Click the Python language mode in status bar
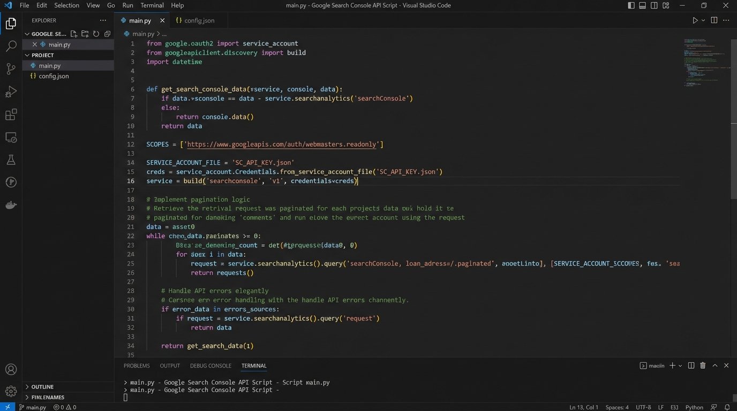The width and height of the screenshot is (737, 411). 694,407
